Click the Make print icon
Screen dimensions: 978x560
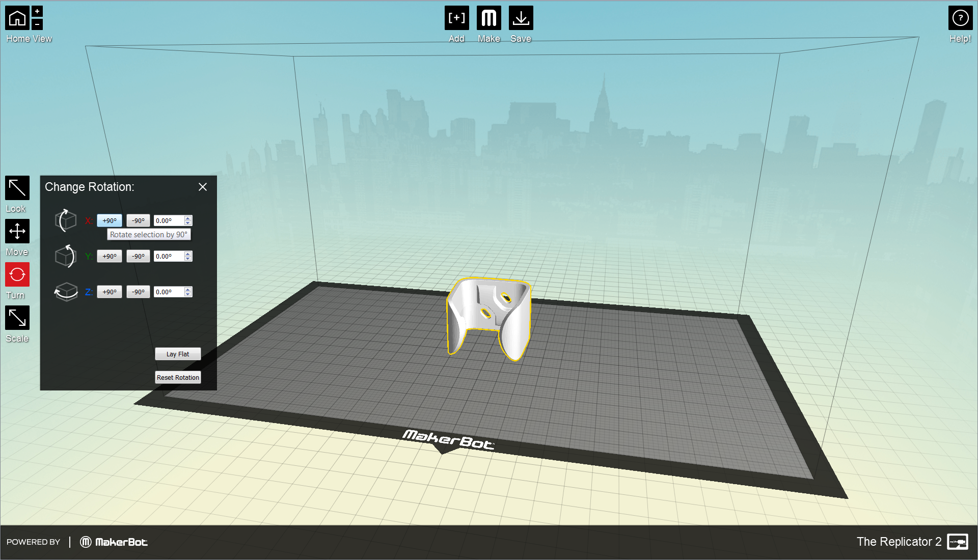coord(488,18)
